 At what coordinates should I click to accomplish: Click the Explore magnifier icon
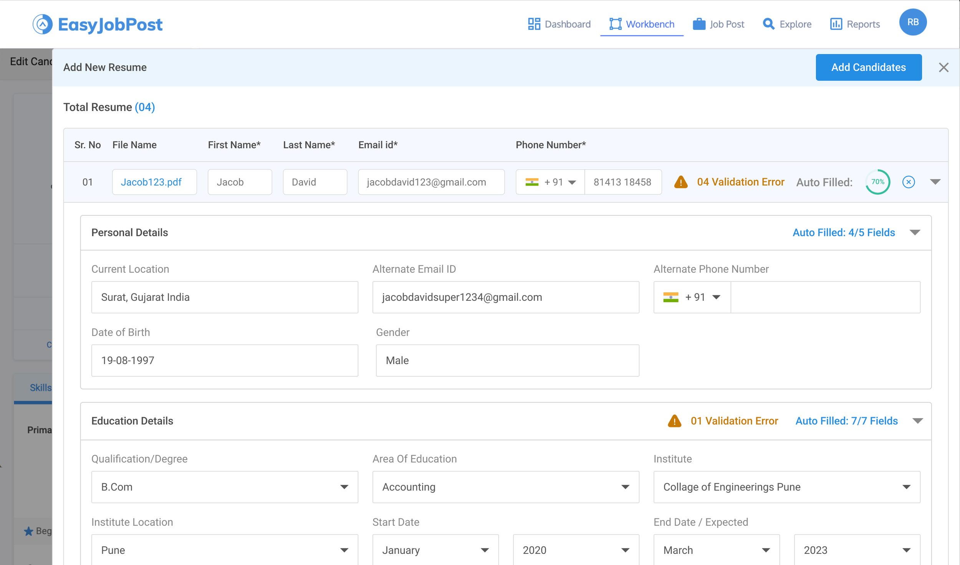[x=768, y=24]
